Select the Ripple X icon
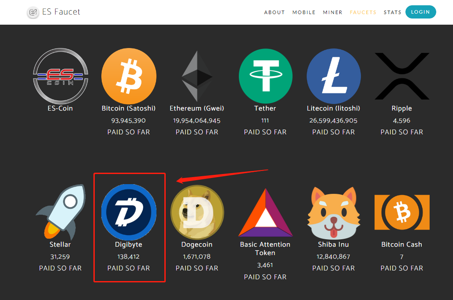The width and height of the screenshot is (453, 300). click(x=402, y=76)
